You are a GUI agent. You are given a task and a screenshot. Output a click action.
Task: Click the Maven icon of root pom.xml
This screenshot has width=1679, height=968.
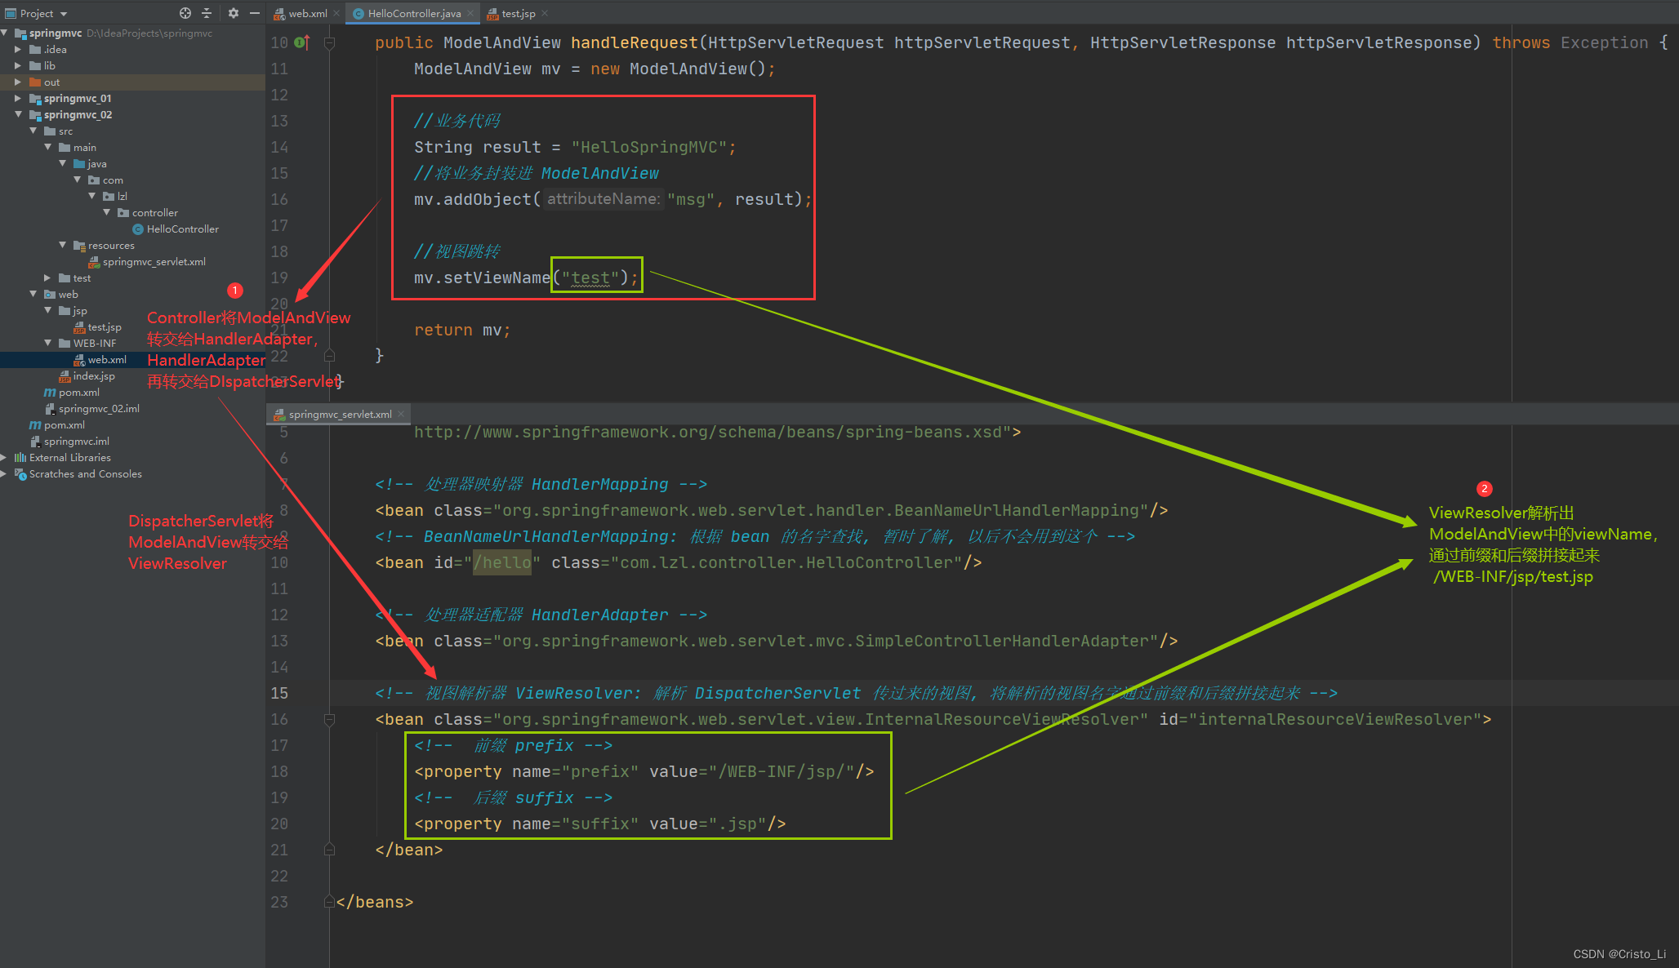pos(35,425)
